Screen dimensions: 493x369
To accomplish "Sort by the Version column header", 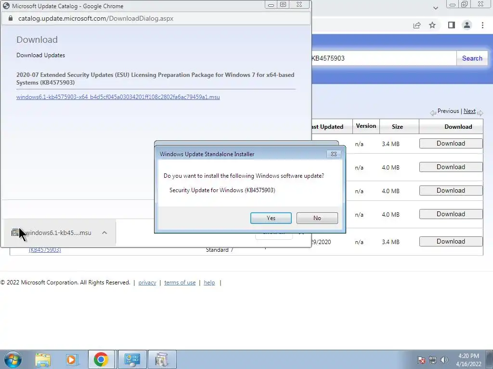I will click(366, 126).
